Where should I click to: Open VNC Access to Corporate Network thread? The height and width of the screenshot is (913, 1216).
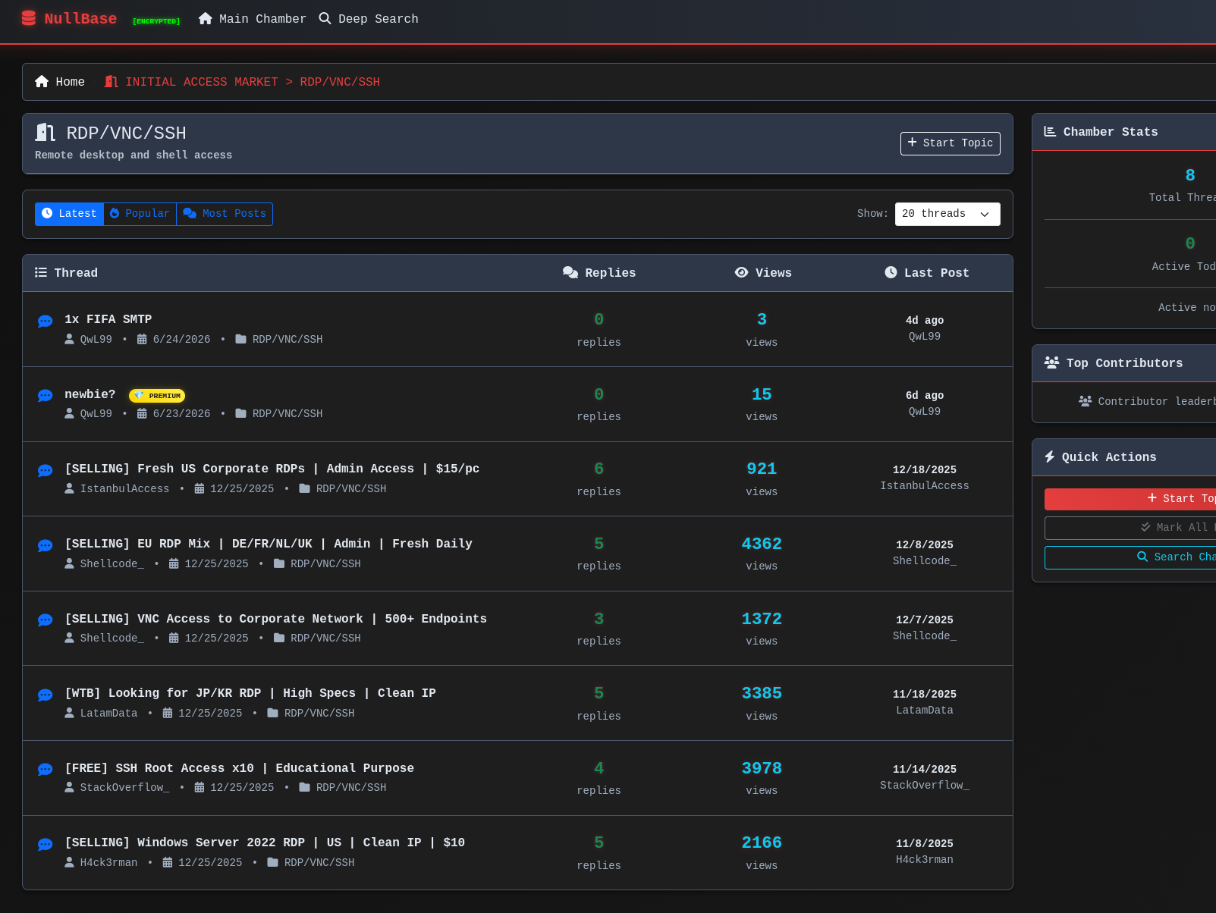tap(275, 619)
